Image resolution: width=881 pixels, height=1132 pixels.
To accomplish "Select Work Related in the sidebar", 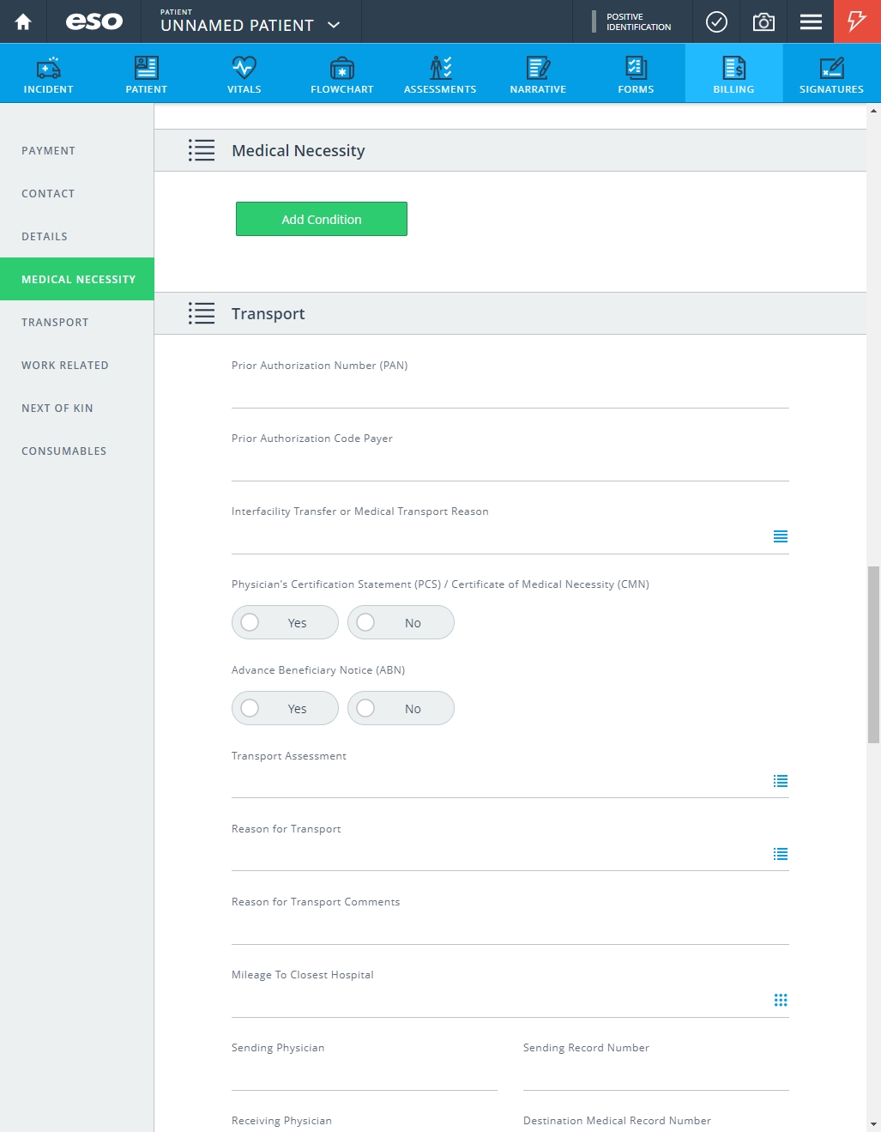I will click(65, 365).
